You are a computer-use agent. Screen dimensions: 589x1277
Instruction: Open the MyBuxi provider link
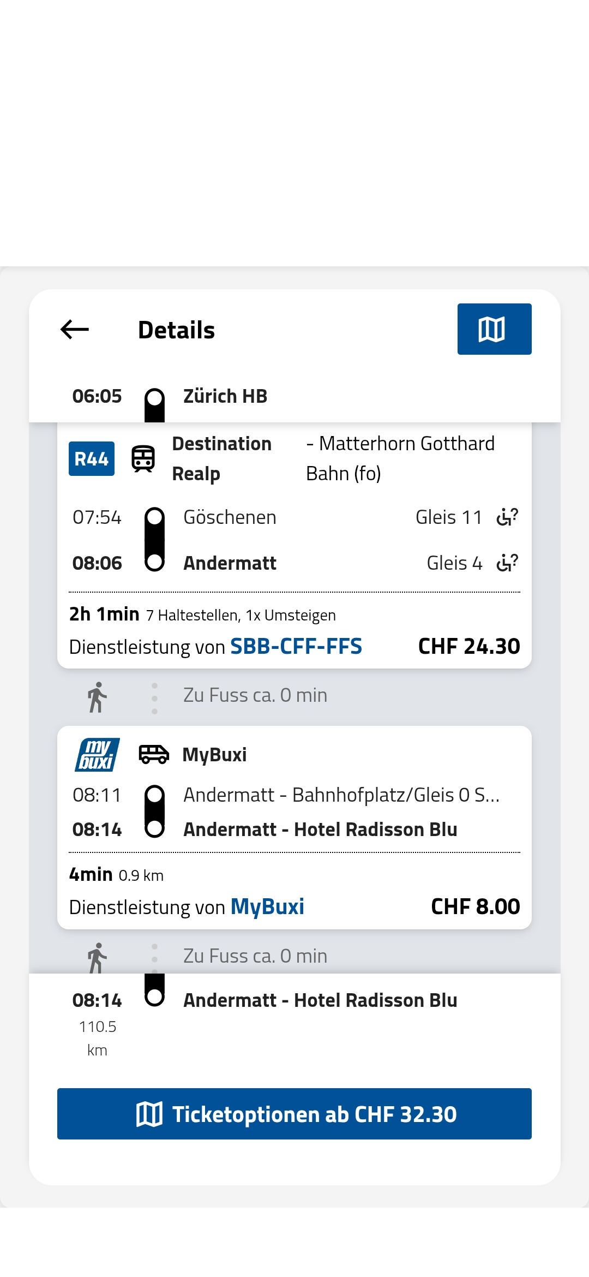tap(267, 906)
